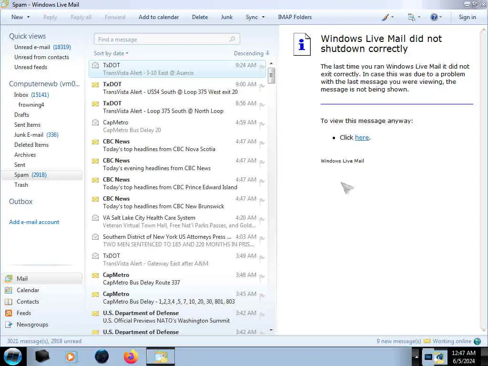
Task: Mark message as Junk from toolbar
Action: [226, 17]
